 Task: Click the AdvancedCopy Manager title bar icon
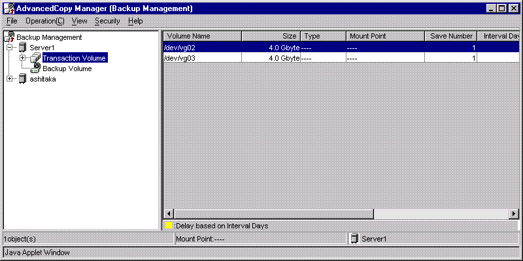pyautogui.click(x=9, y=8)
